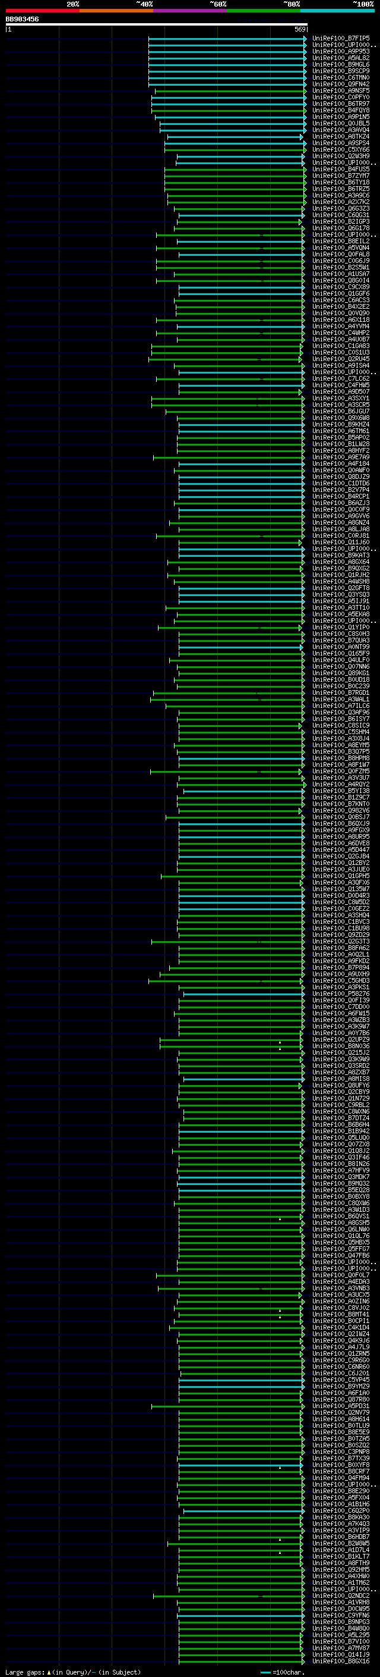This screenshot has width=380, height=1677.
Task: Open hit UniRef100_B7FIP5
Action: (x=341, y=39)
